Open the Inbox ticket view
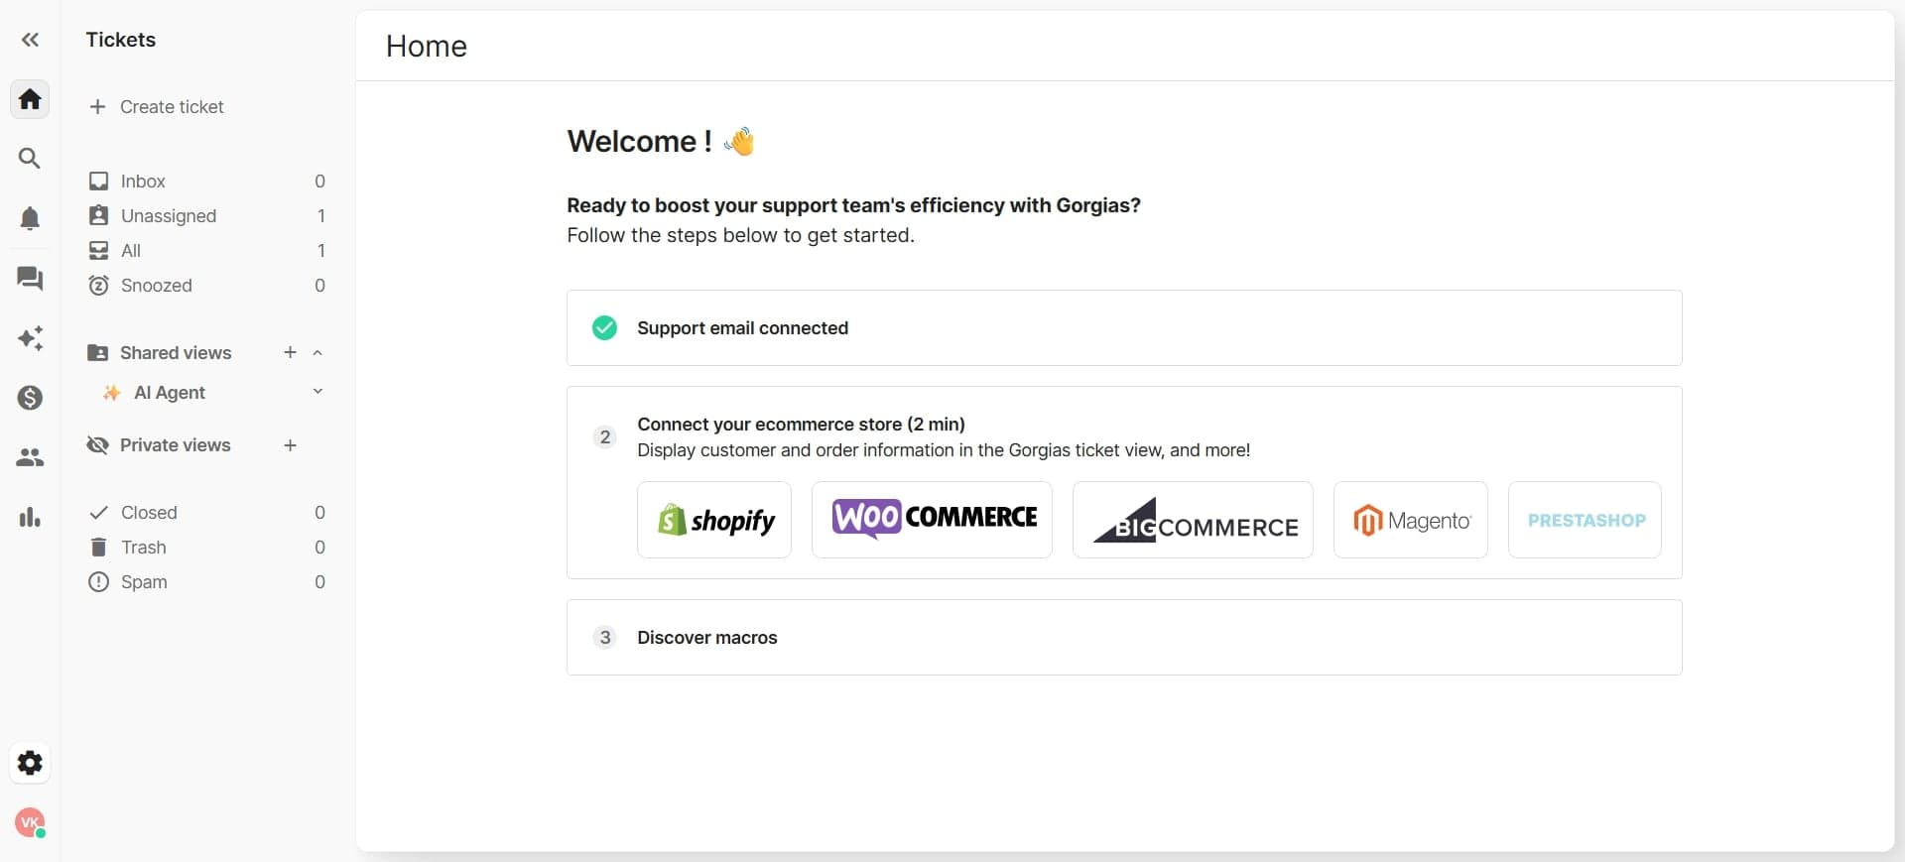This screenshot has height=862, width=1905. tap(142, 182)
